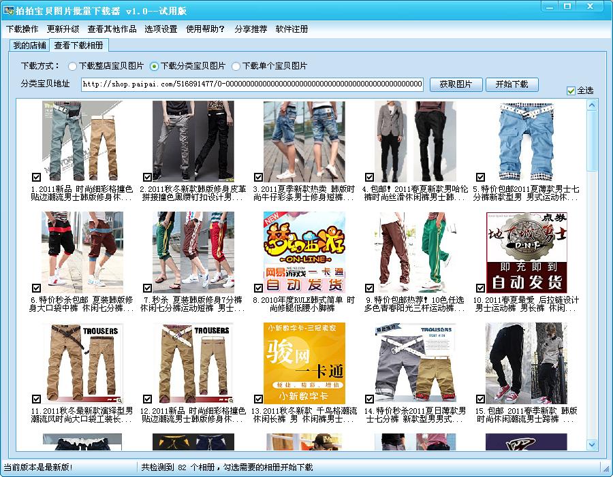Click the app icon in title bar
Screen dimensions: 613x477
(8, 11)
